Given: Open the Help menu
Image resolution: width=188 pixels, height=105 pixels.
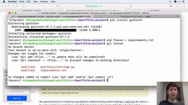Looking at the screenshot, I should (x=53, y=1).
